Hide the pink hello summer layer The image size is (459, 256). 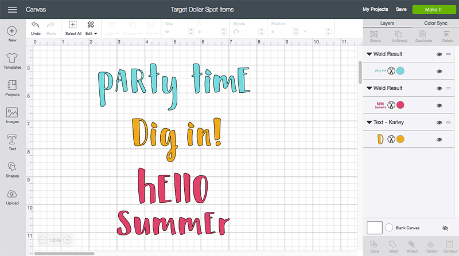439,105
